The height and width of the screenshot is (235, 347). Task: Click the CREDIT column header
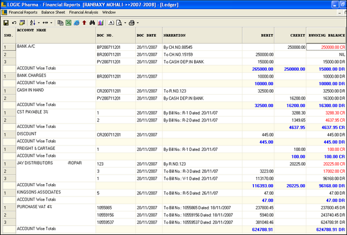290,35
